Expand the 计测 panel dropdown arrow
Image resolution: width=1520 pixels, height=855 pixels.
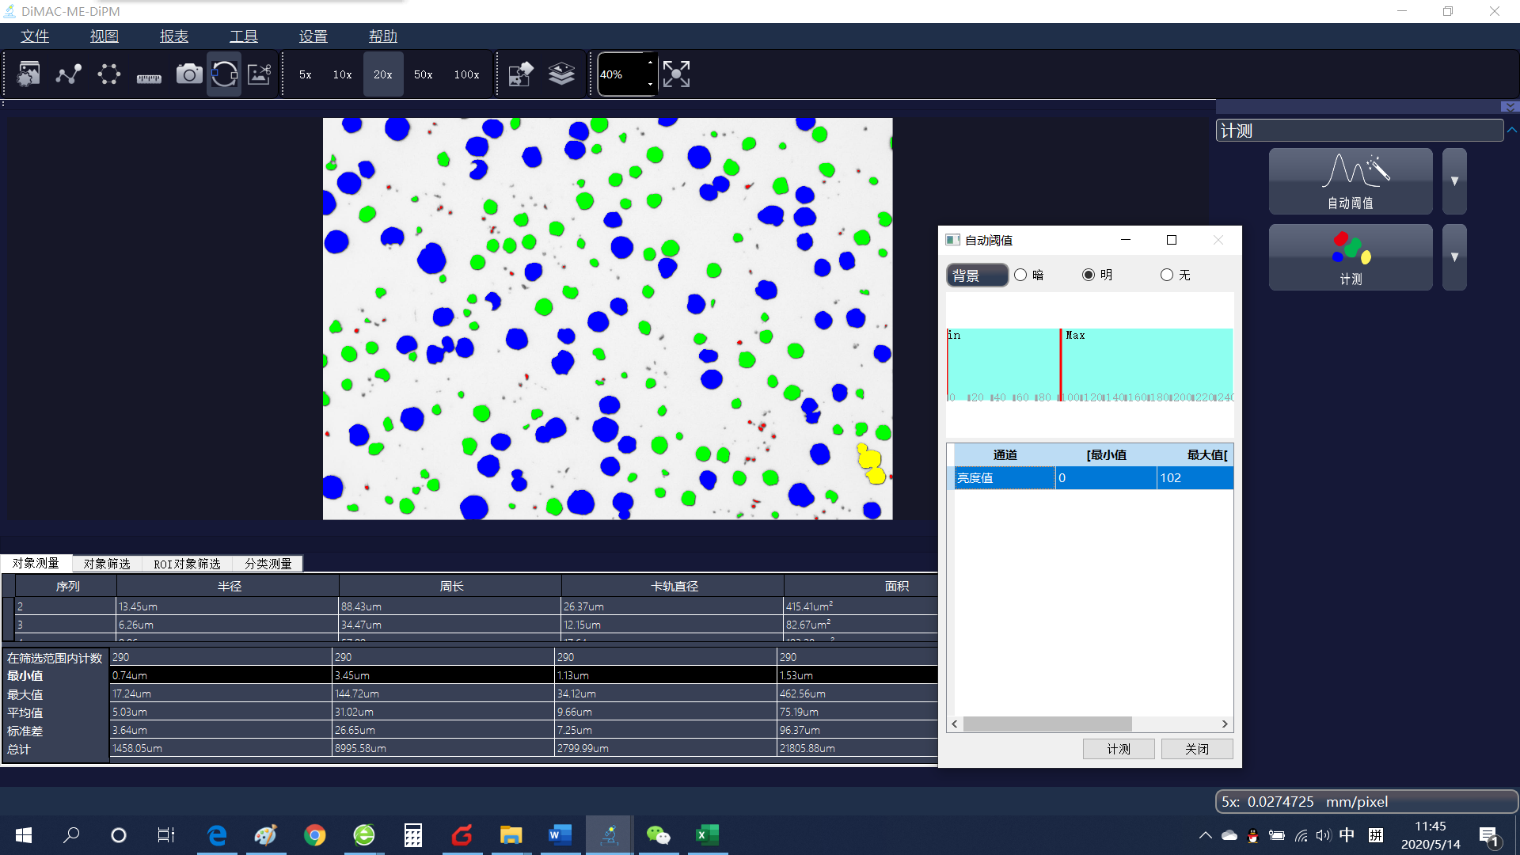click(1453, 256)
